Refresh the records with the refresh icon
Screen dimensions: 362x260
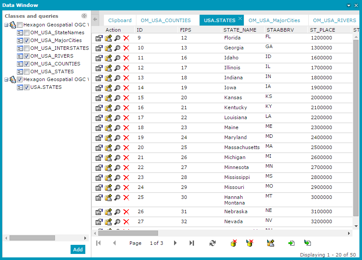212,243
